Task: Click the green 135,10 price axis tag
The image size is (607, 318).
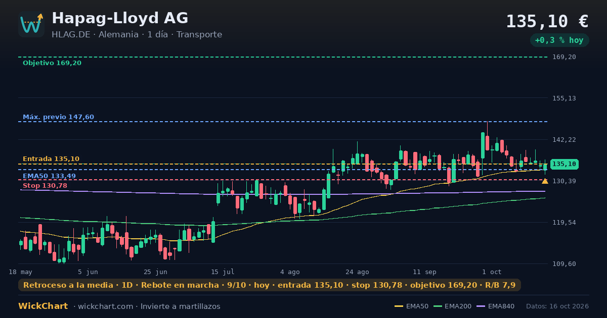Action: point(564,164)
